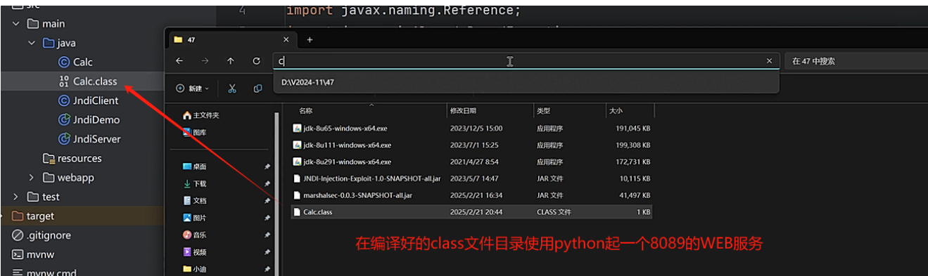Open JndiServer in IDE project tree
Screen dimensions: 928x276
(90, 139)
